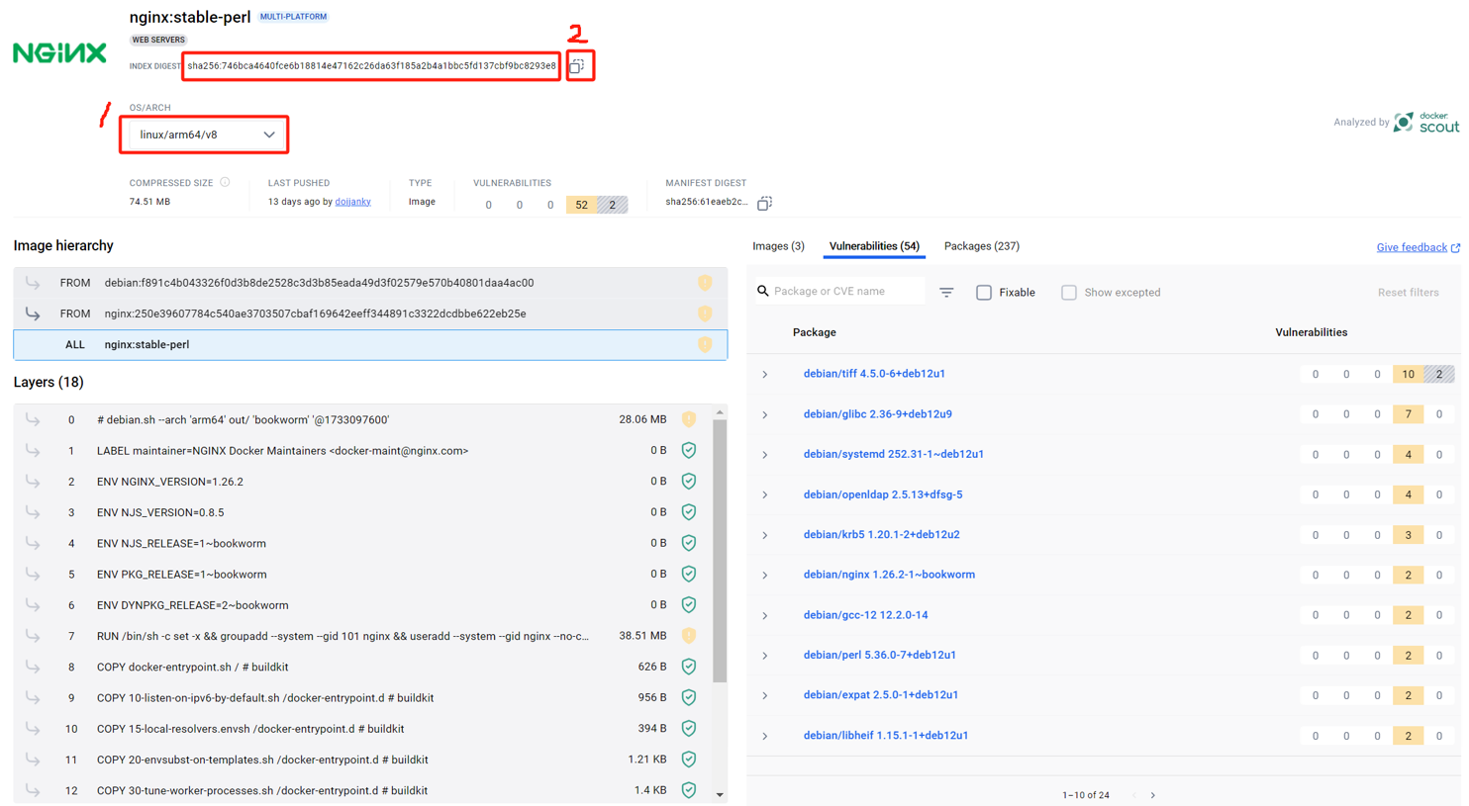Click the warning shield on nginx:250e39607784 FROM row
The image size is (1469, 806).
coord(705,313)
